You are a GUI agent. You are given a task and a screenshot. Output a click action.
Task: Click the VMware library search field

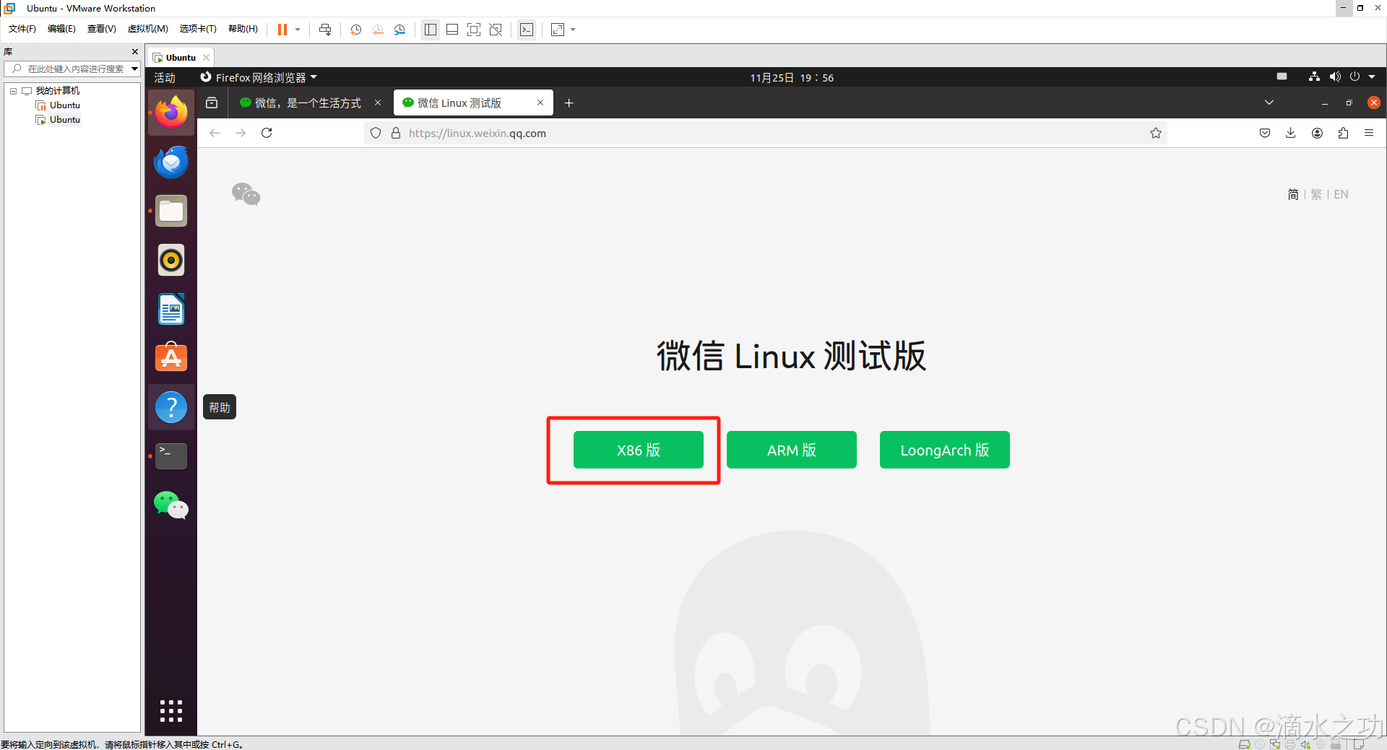click(72, 69)
